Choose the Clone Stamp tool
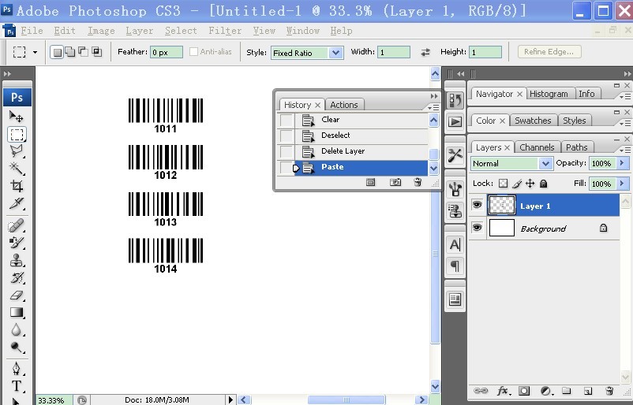 pos(17,261)
